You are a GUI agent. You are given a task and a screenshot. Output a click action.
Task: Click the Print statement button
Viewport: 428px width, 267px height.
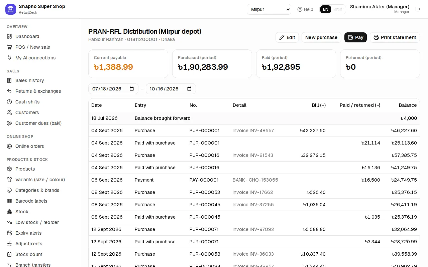(x=395, y=37)
